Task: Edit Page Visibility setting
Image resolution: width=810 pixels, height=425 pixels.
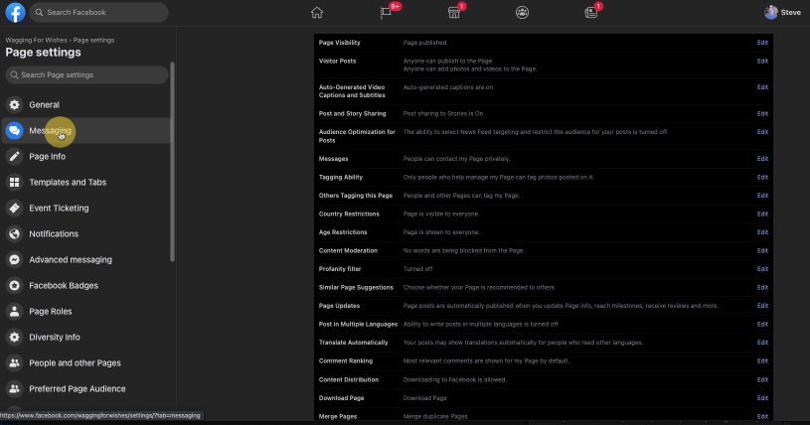Action: (762, 43)
